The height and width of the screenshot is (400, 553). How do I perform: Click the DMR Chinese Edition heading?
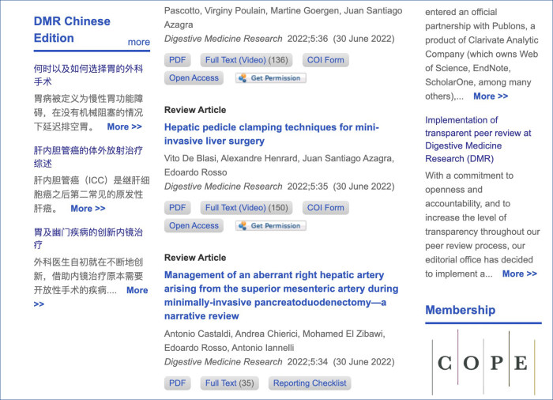[72, 30]
